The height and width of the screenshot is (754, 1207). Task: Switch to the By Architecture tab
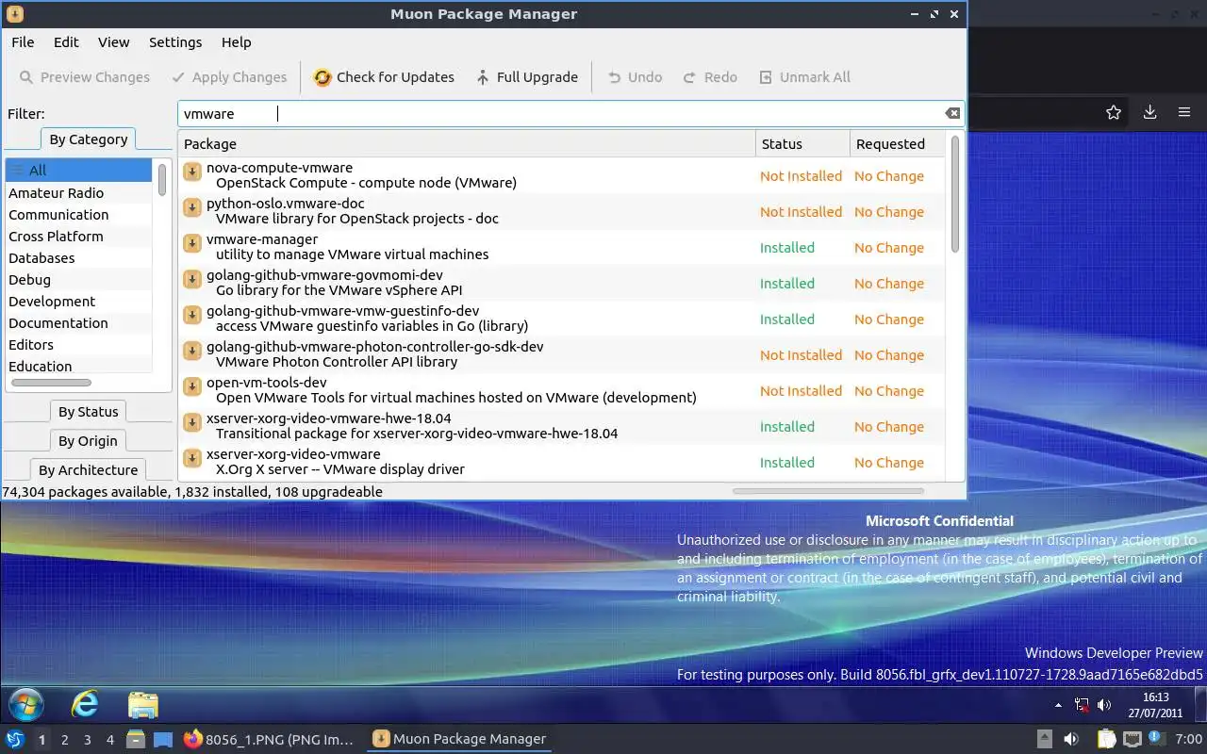pyautogui.click(x=89, y=470)
